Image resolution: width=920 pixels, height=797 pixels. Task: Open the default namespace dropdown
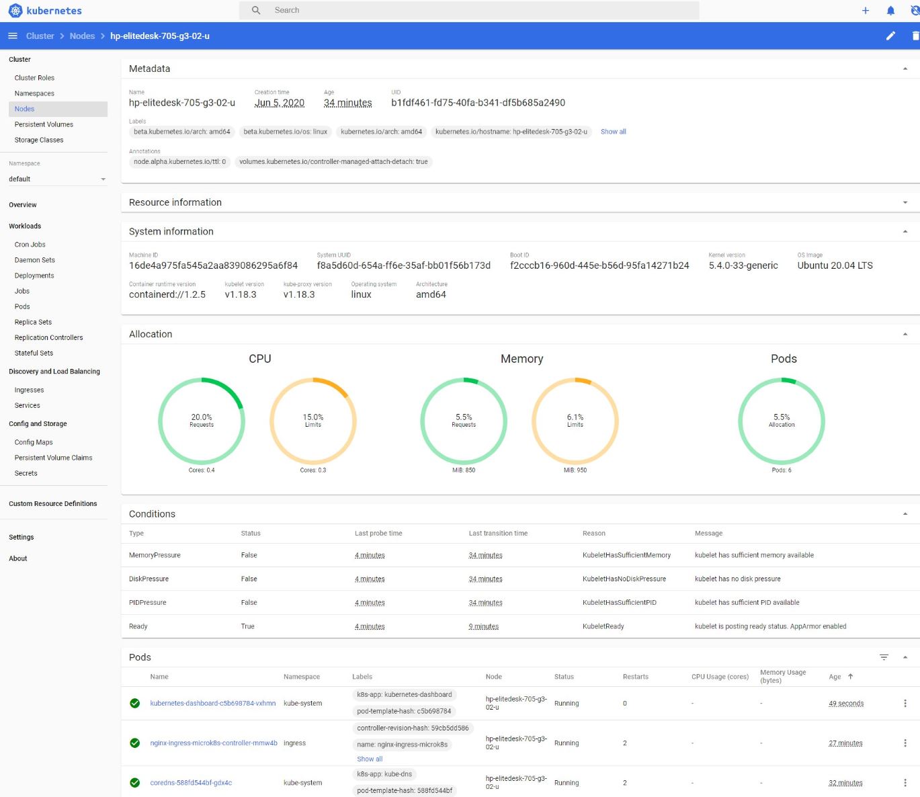point(57,179)
